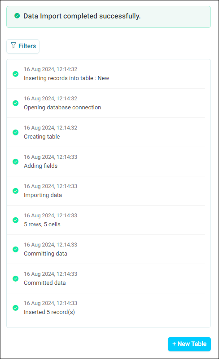Create a table with + New Table
Screen dimensions: 219x359
coord(189,344)
